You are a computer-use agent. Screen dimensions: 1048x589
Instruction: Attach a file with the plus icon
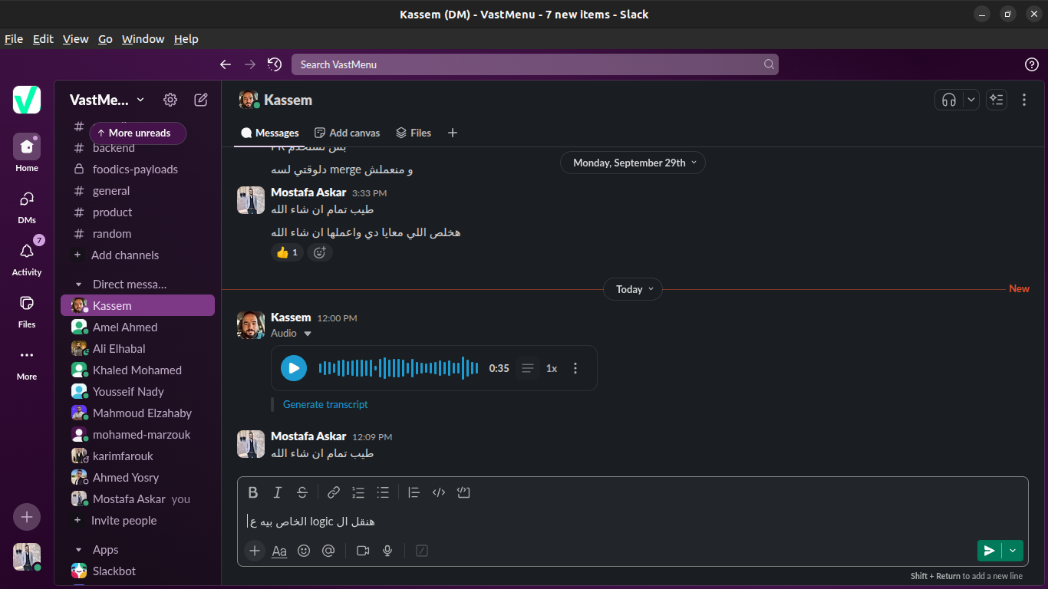click(255, 551)
